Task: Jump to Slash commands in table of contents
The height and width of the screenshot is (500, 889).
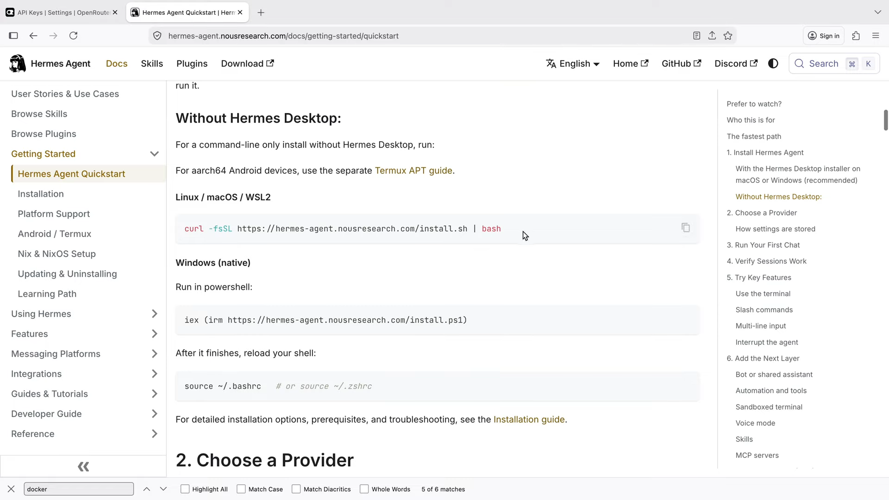Action: [764, 310]
